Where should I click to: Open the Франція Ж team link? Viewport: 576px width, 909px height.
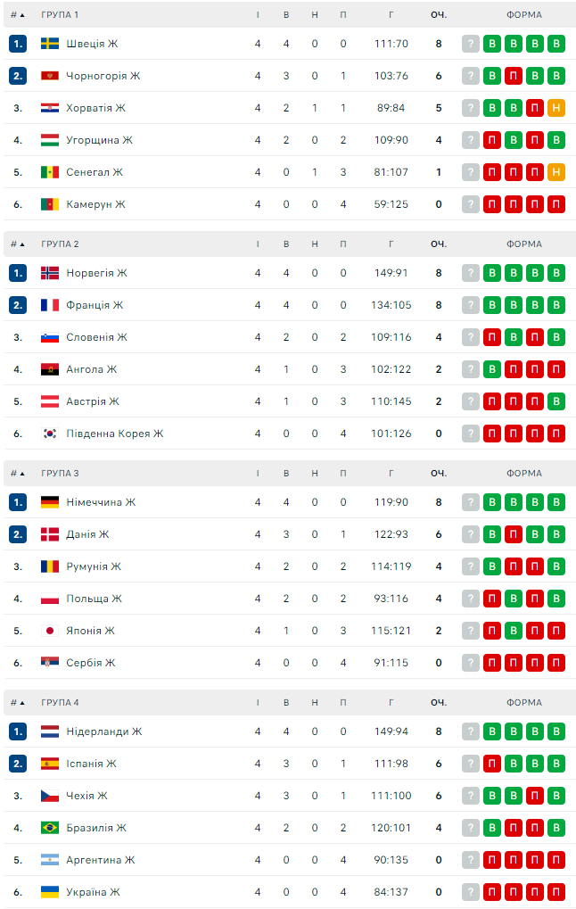[x=94, y=305]
